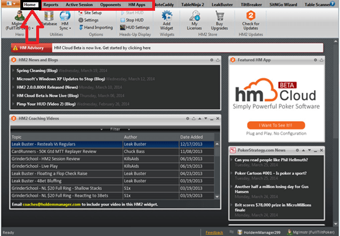
Task: Expand 'Can you read people like Phil Hellmuth?'
Action: click(x=232, y=160)
